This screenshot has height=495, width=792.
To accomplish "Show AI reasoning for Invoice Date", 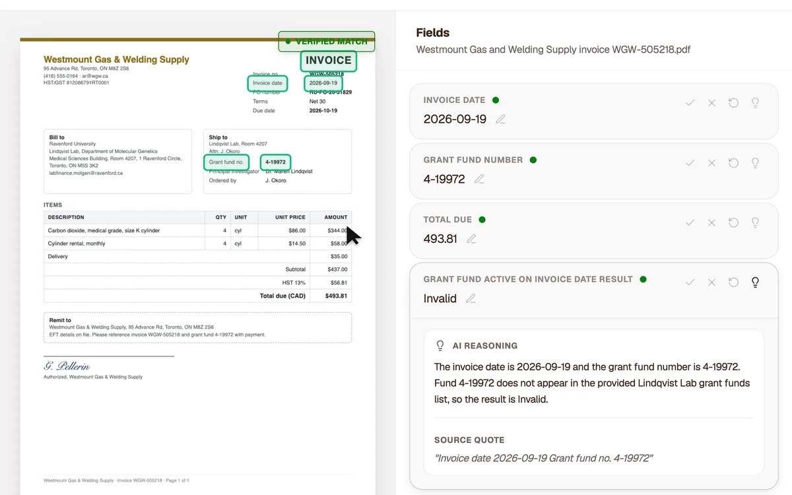I will tap(756, 103).
